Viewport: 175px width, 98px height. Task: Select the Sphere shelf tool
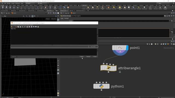(x=7, y=8)
